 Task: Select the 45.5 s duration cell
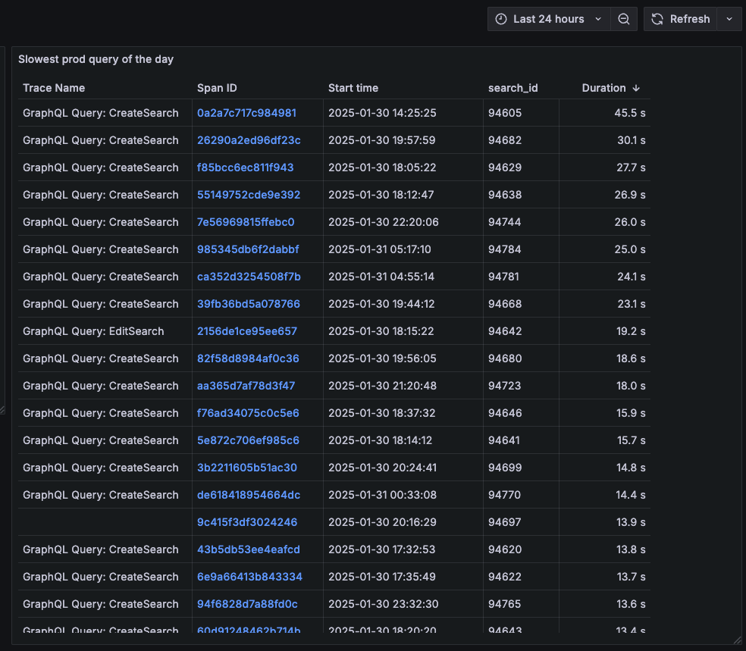pyautogui.click(x=629, y=113)
